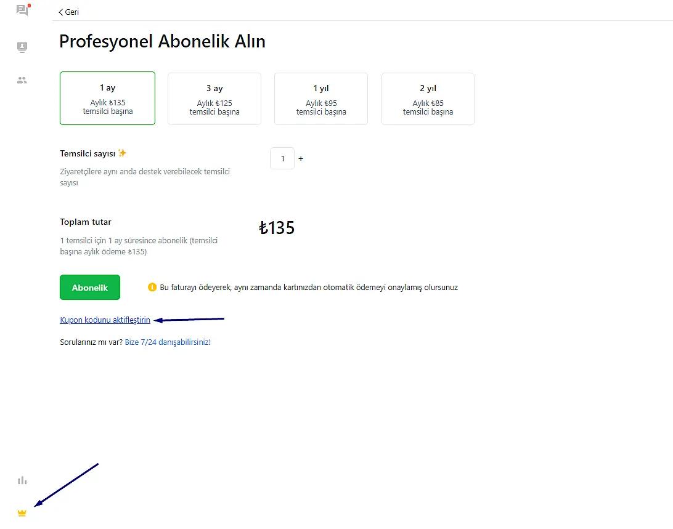Click the yellow crown subscription icon
Image resolution: width=673 pixels, height=529 pixels.
click(22, 513)
